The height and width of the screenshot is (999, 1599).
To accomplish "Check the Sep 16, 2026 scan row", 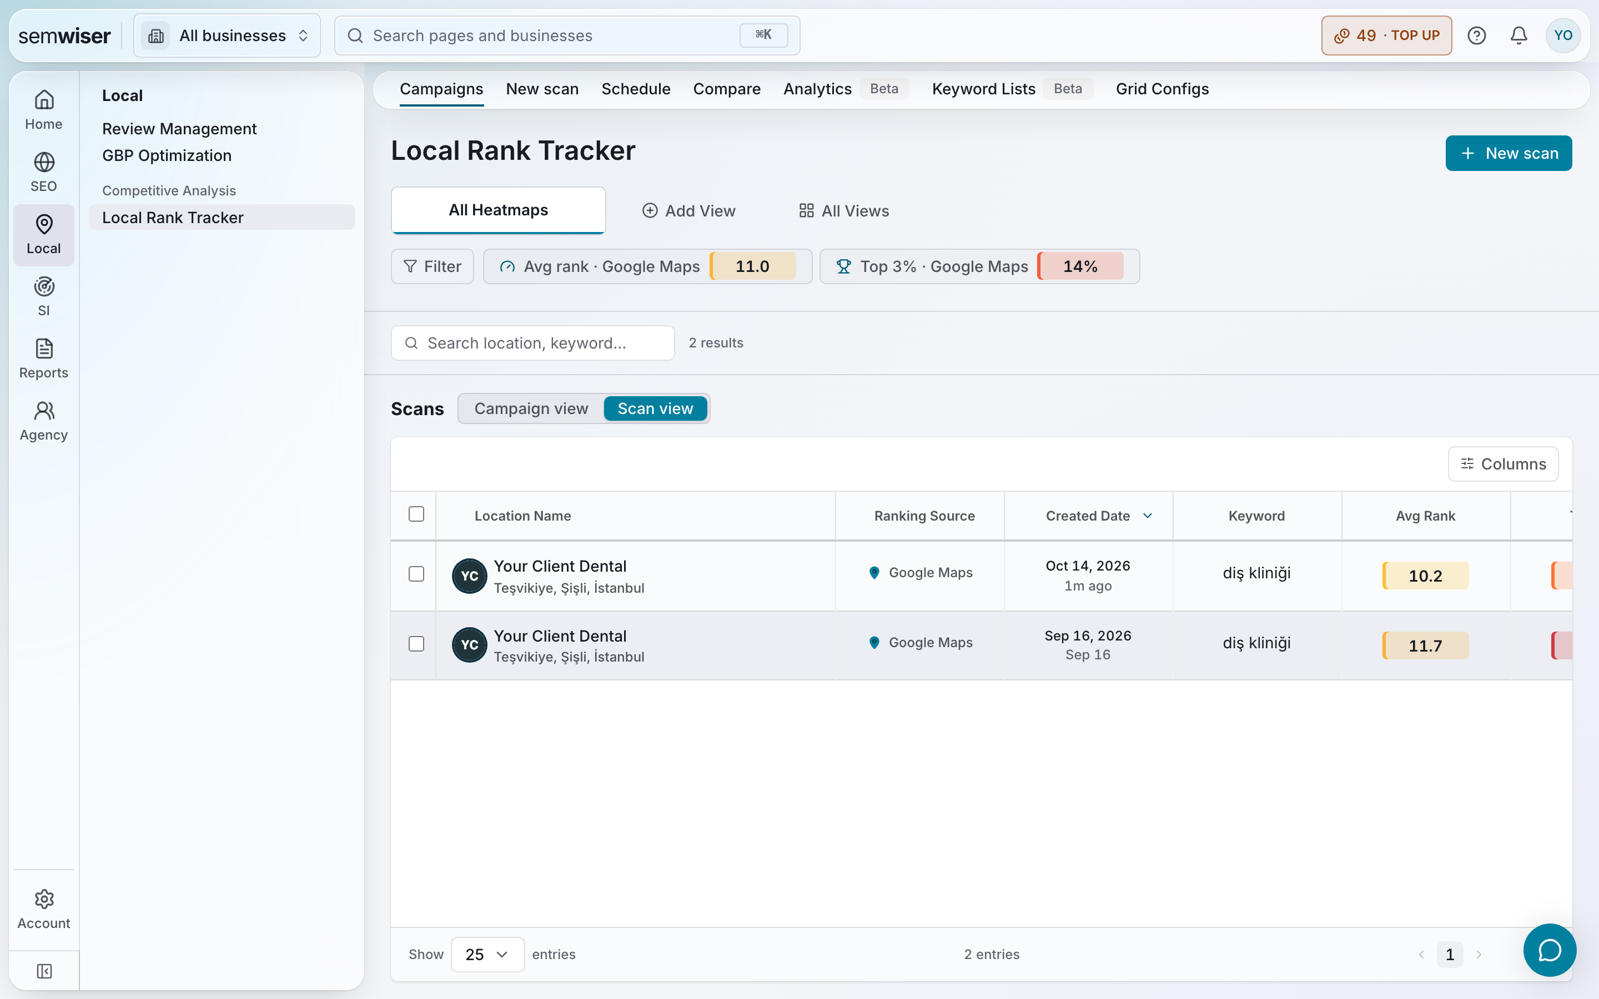I will click(416, 644).
